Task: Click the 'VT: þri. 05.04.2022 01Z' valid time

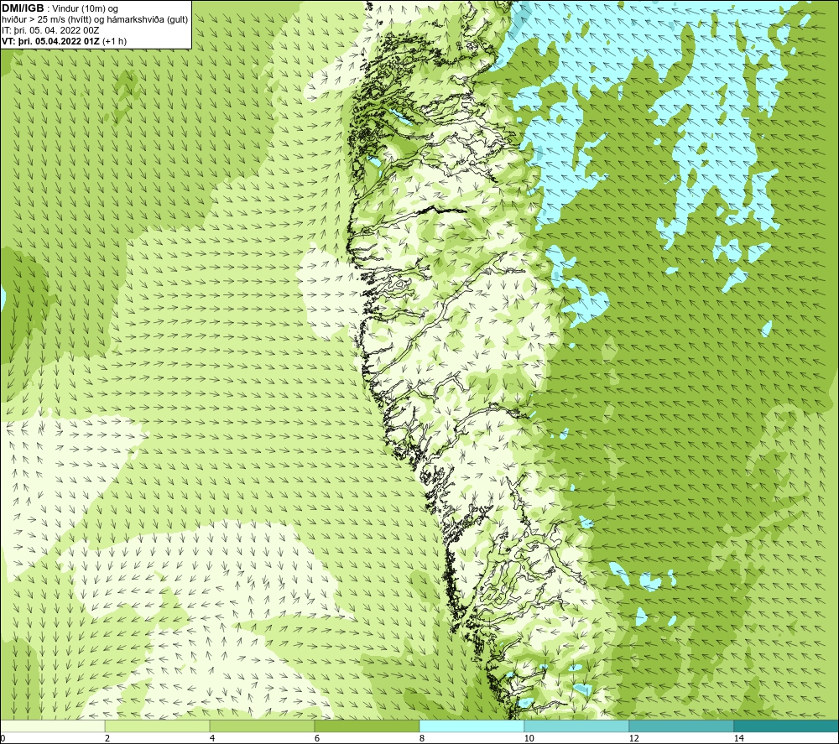Action: tap(51, 41)
